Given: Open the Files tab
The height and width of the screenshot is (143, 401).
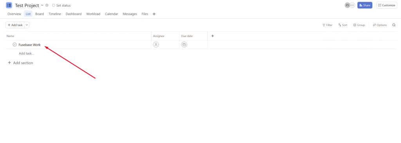Looking at the screenshot, I should point(145,14).
